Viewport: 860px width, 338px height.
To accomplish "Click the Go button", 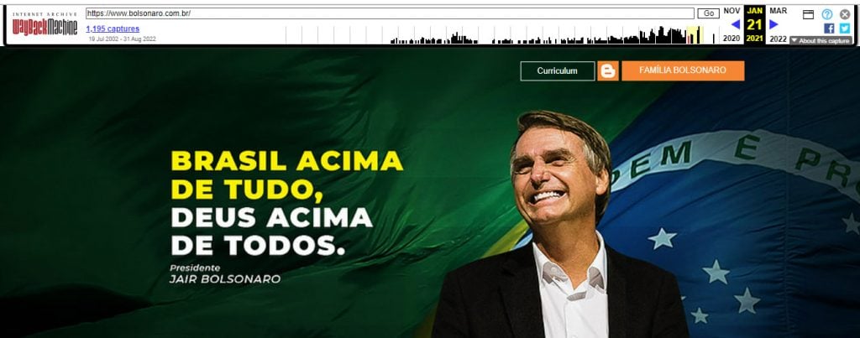I will (x=708, y=13).
